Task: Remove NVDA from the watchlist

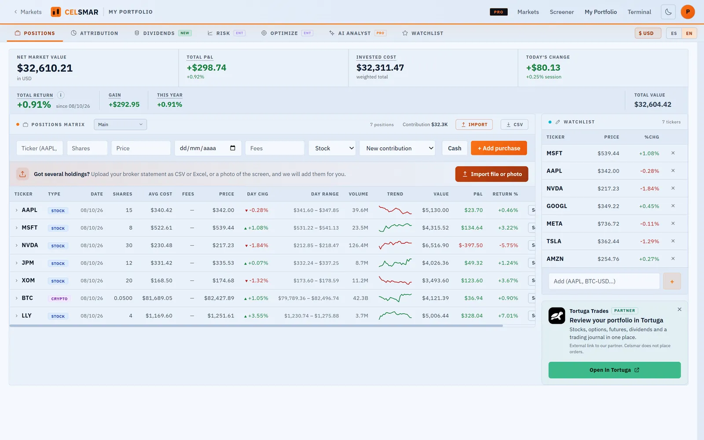Action: (x=673, y=188)
